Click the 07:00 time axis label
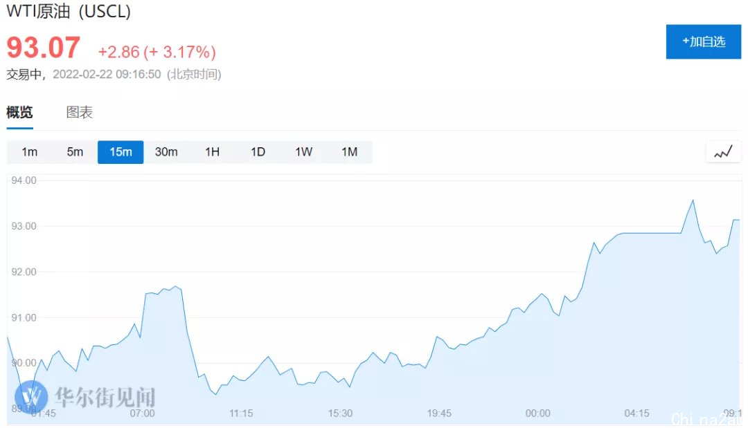This screenshot has width=748, height=428. coord(142,413)
